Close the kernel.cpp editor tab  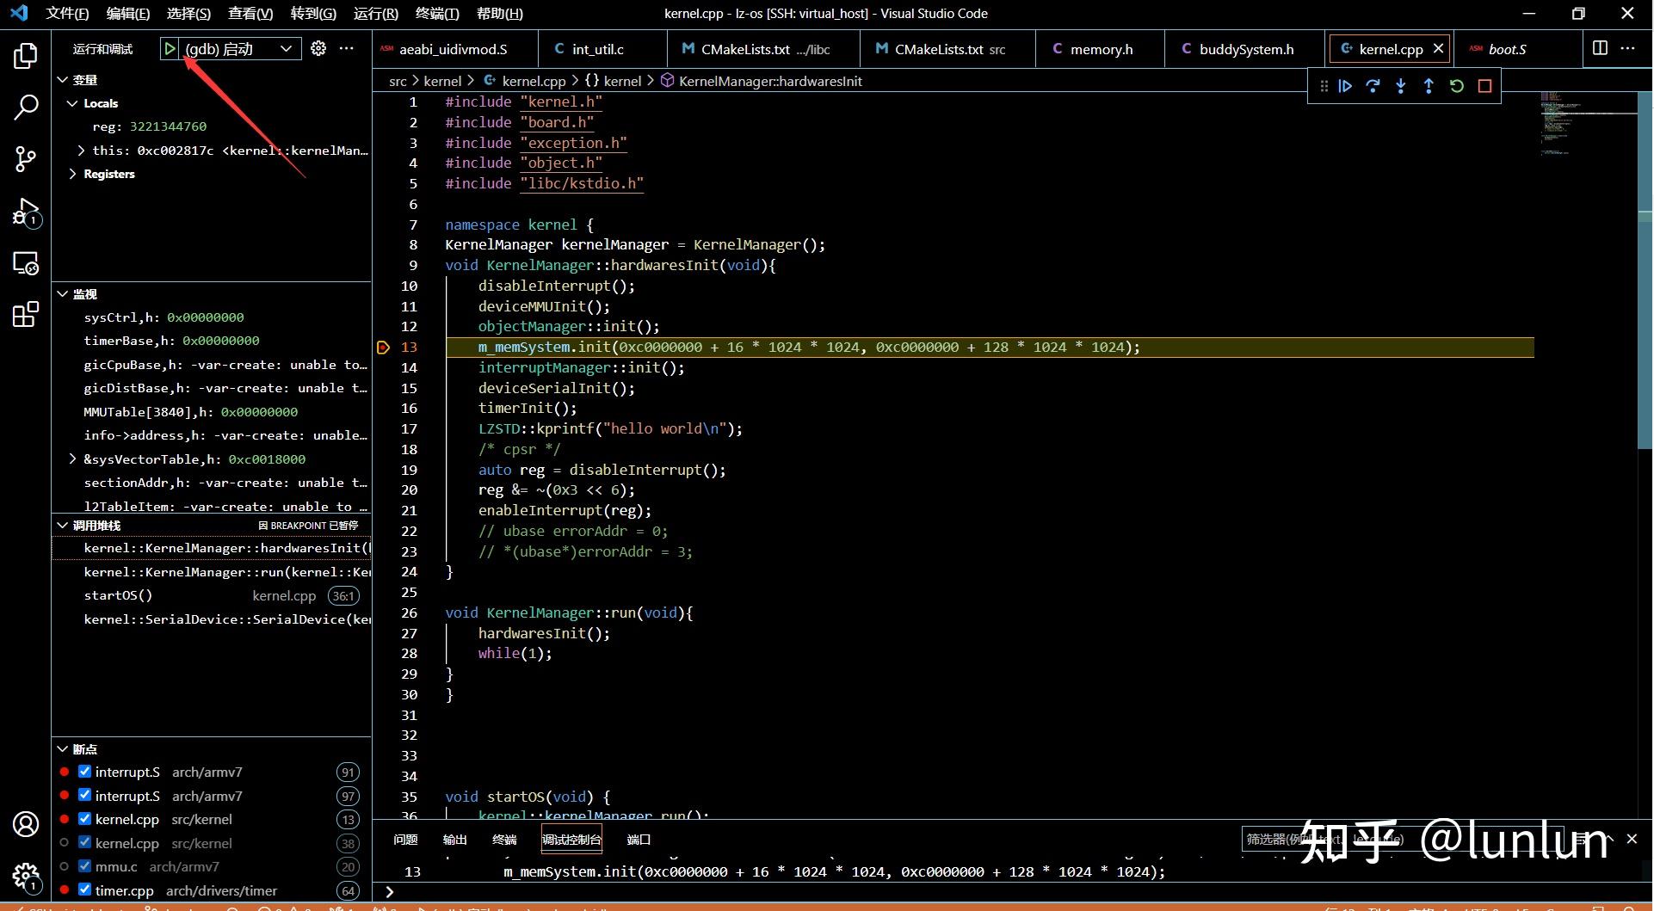(1438, 49)
